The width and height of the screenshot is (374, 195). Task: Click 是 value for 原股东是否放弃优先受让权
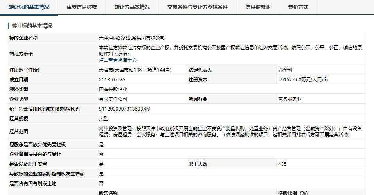point(101,145)
